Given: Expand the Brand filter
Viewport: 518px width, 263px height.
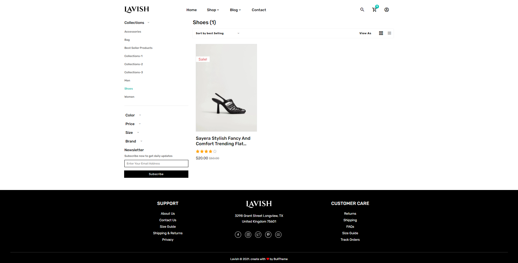Looking at the screenshot, I should [x=134, y=141].
